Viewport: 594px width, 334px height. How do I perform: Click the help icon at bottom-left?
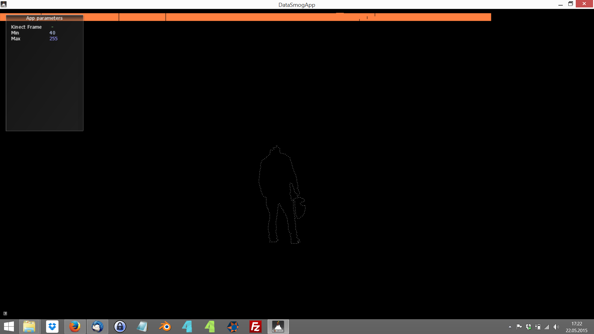(5, 313)
